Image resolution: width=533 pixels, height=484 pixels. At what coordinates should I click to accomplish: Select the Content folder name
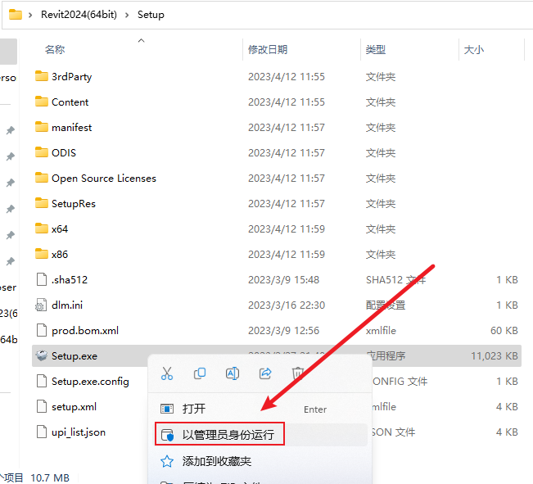70,102
